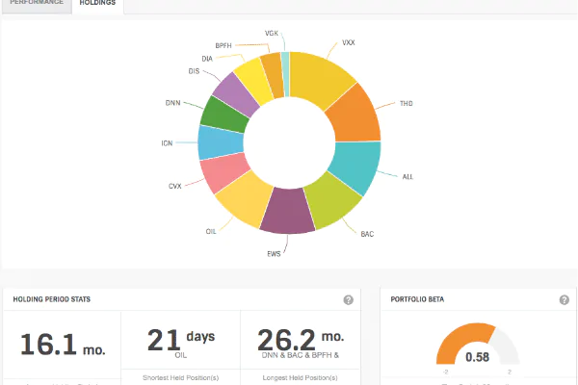Image resolution: width=578 pixels, height=385 pixels.
Task: Click the Longest Held Position(s) caption
Action: click(300, 377)
